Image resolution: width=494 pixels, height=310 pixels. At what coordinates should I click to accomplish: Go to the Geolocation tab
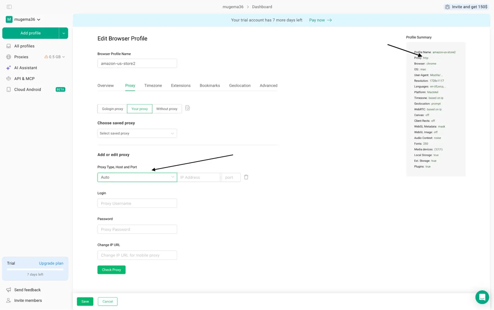point(240,86)
